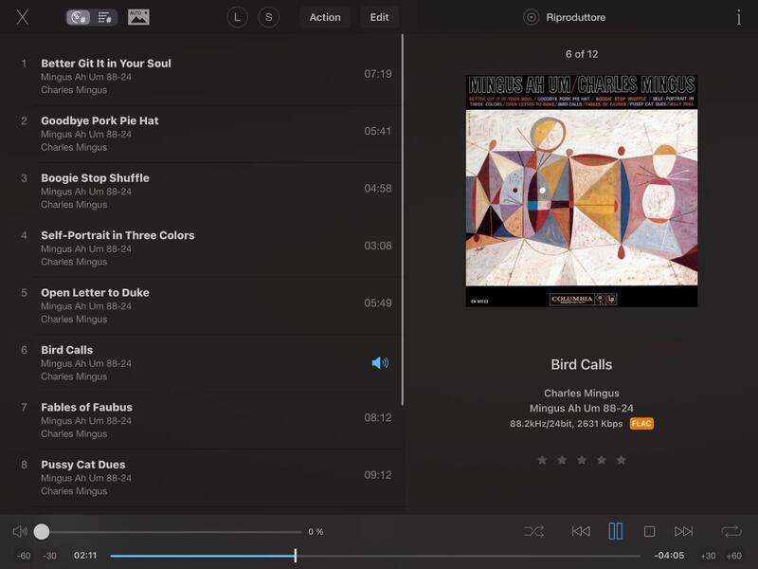
Task: Skip to the next track
Action: coord(684,532)
